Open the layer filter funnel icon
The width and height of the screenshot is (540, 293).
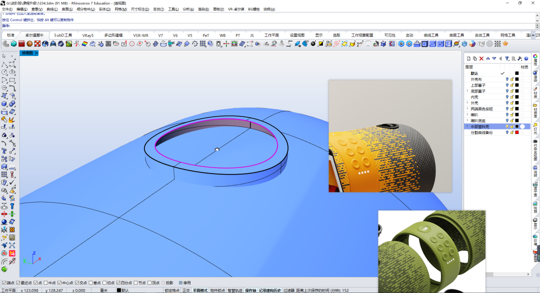click(507, 58)
